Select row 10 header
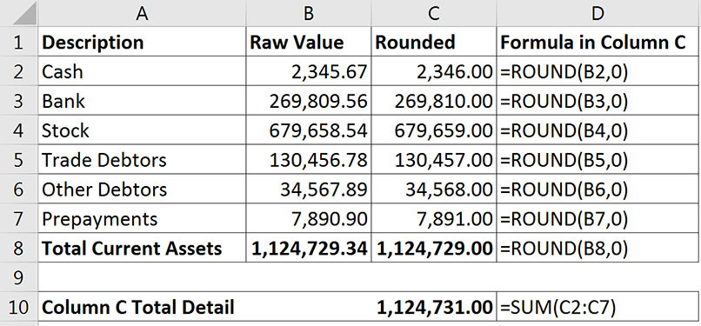This screenshot has width=701, height=326. (x=19, y=307)
